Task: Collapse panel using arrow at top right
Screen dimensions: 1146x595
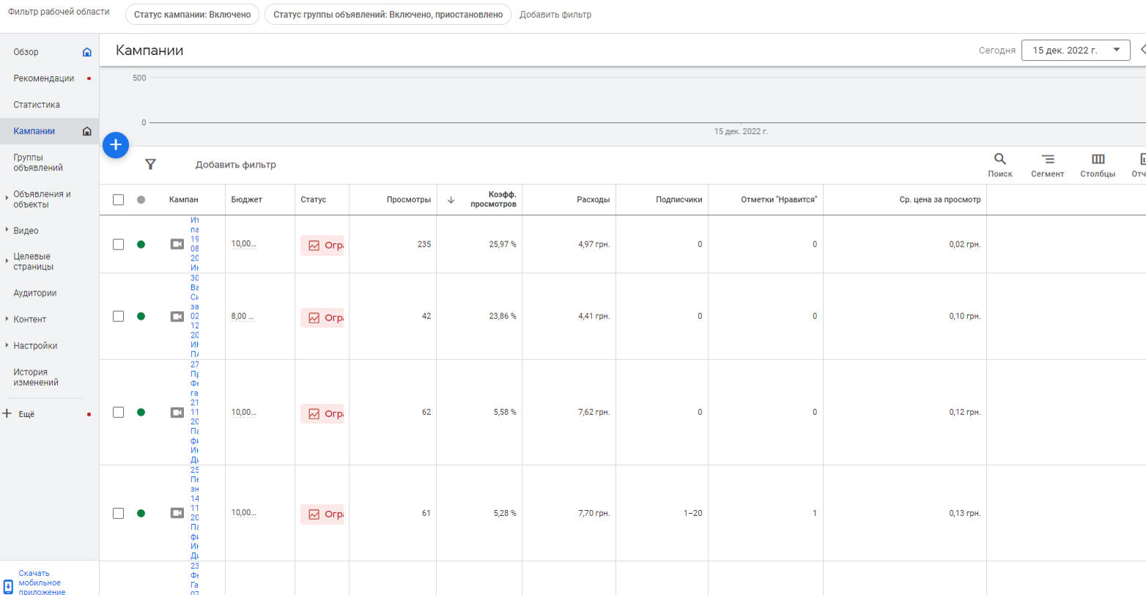Action: point(1142,50)
